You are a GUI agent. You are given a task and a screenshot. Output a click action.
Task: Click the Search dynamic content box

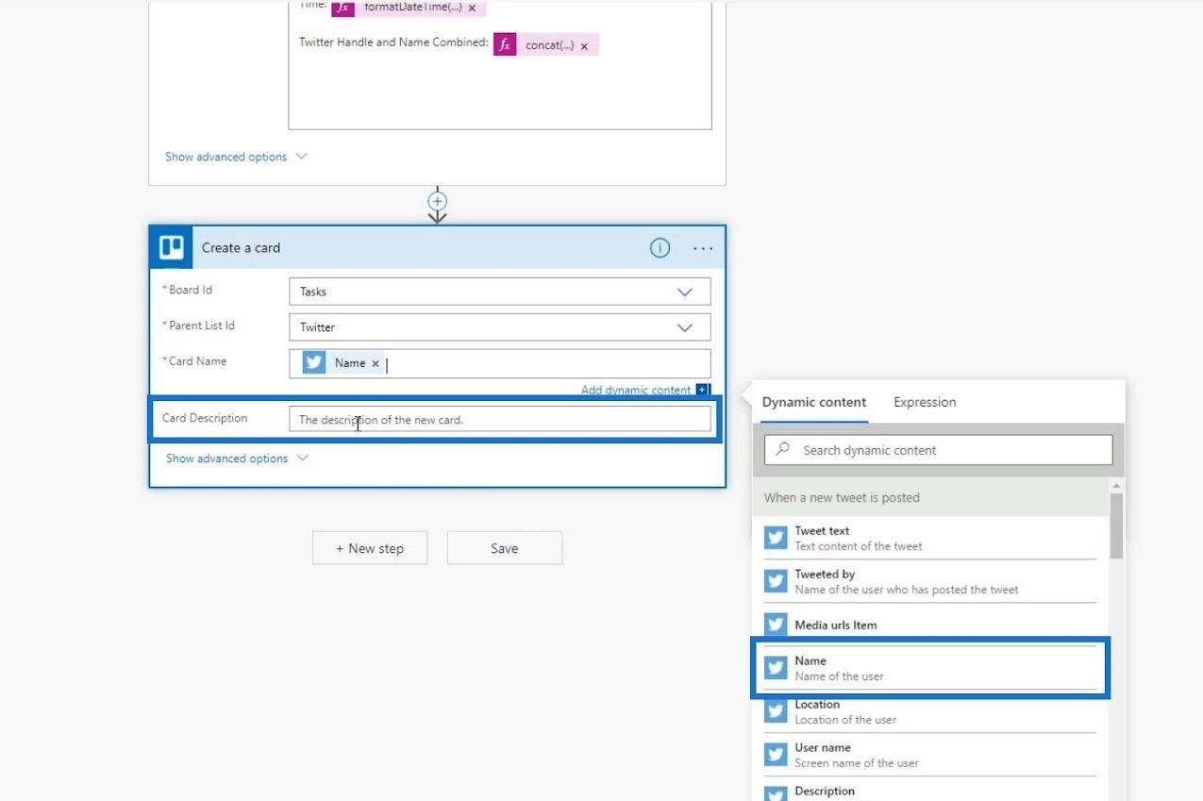click(938, 450)
